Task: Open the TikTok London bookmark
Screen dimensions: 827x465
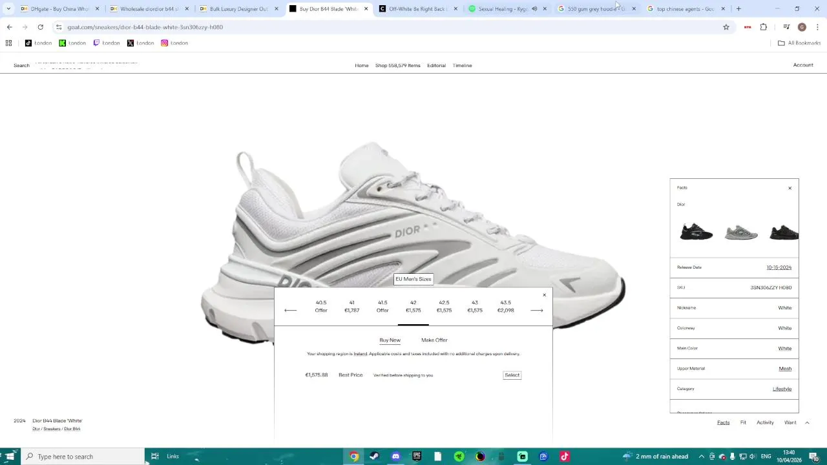Action: [38, 43]
